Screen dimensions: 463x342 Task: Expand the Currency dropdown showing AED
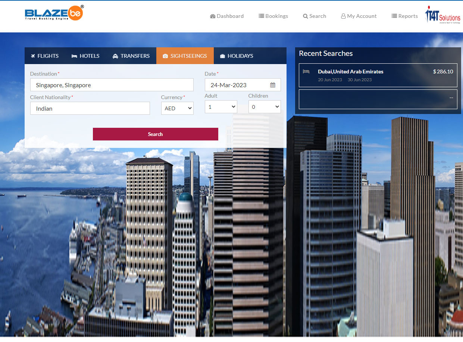177,108
